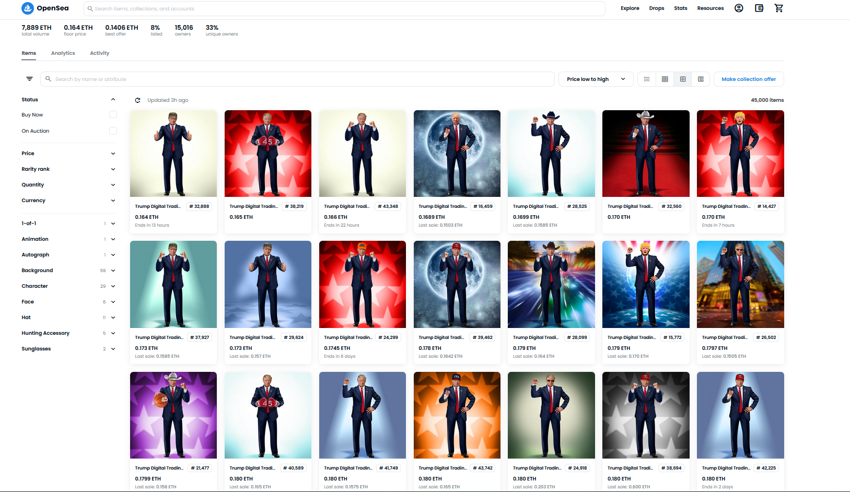Open the Price low to high dropdown
The width and height of the screenshot is (850, 492).
pos(596,79)
